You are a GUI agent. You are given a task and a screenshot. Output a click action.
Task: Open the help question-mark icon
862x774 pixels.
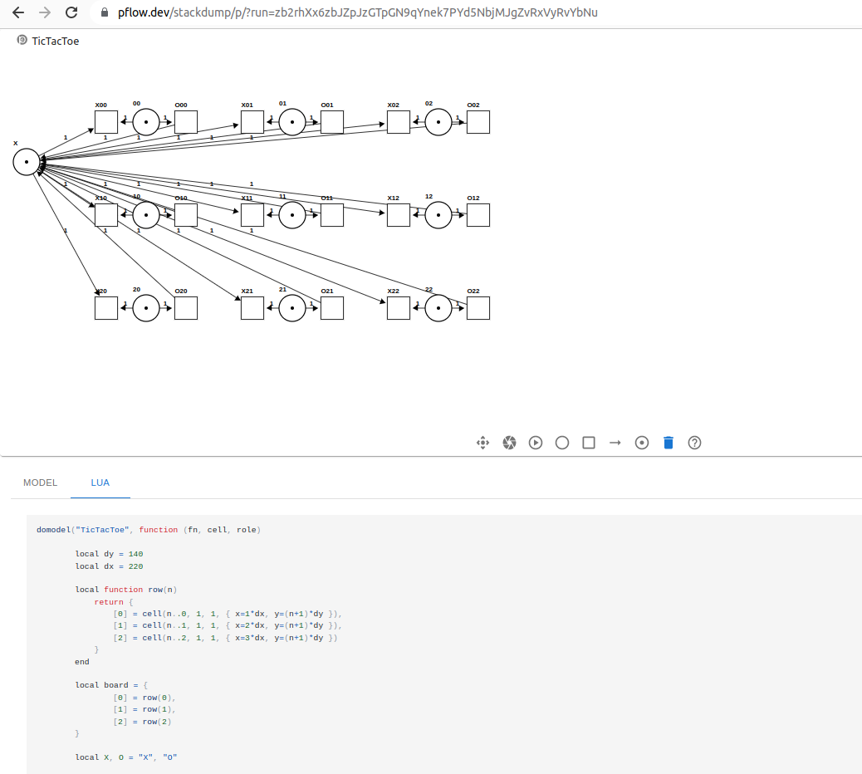[694, 443]
